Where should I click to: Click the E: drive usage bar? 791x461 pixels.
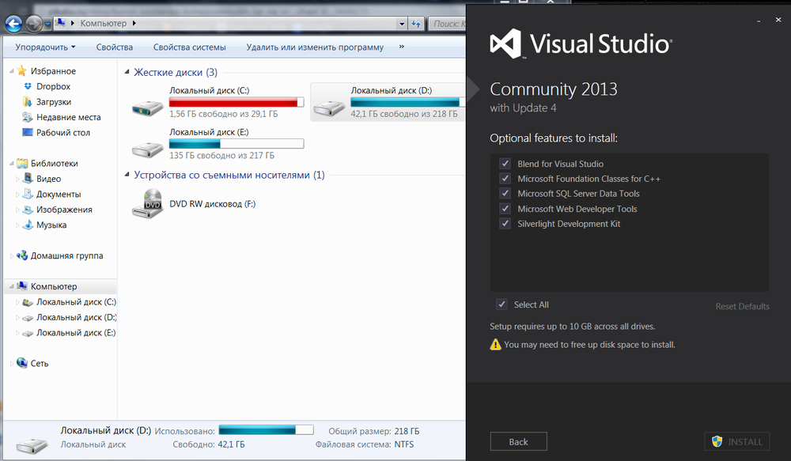pyautogui.click(x=237, y=144)
